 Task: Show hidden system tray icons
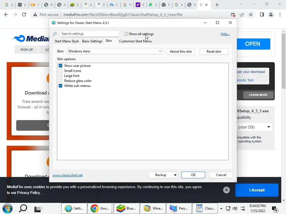[x=221, y=208]
